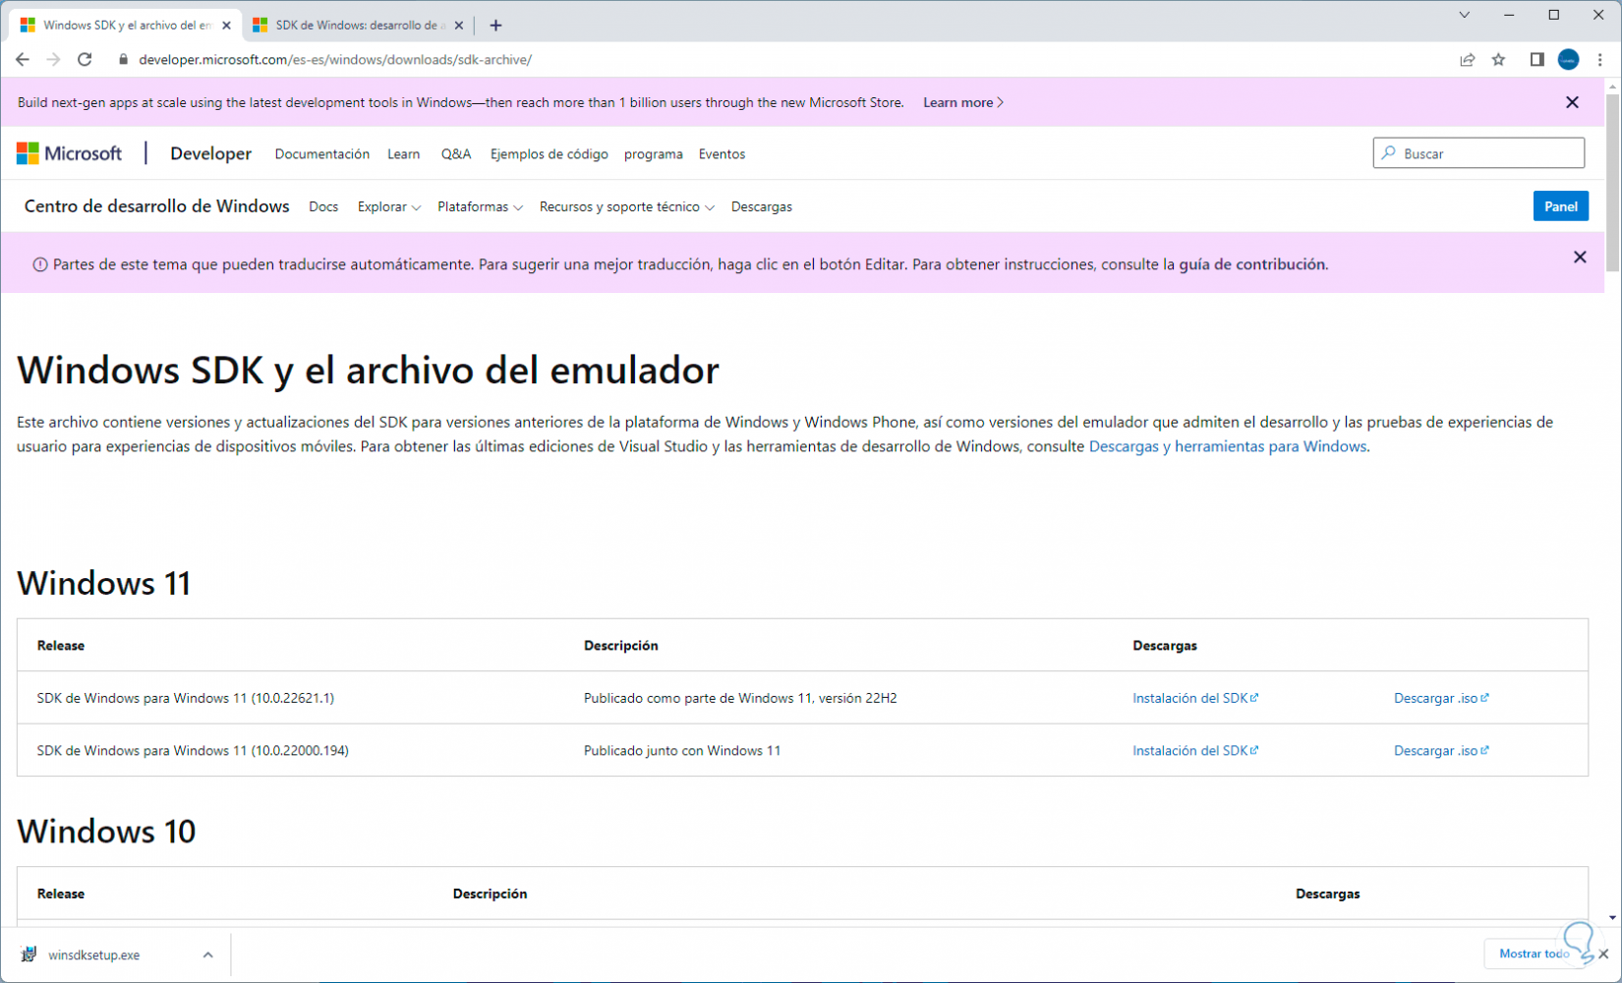Open the guía de contribución link
Viewport: 1622px width, 983px height.
(1252, 264)
